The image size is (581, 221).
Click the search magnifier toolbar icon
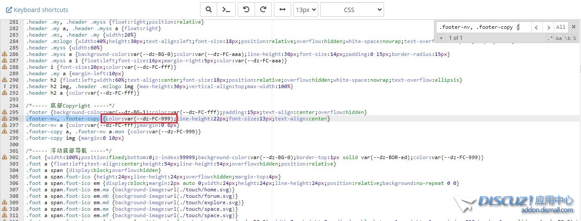tap(209, 9)
